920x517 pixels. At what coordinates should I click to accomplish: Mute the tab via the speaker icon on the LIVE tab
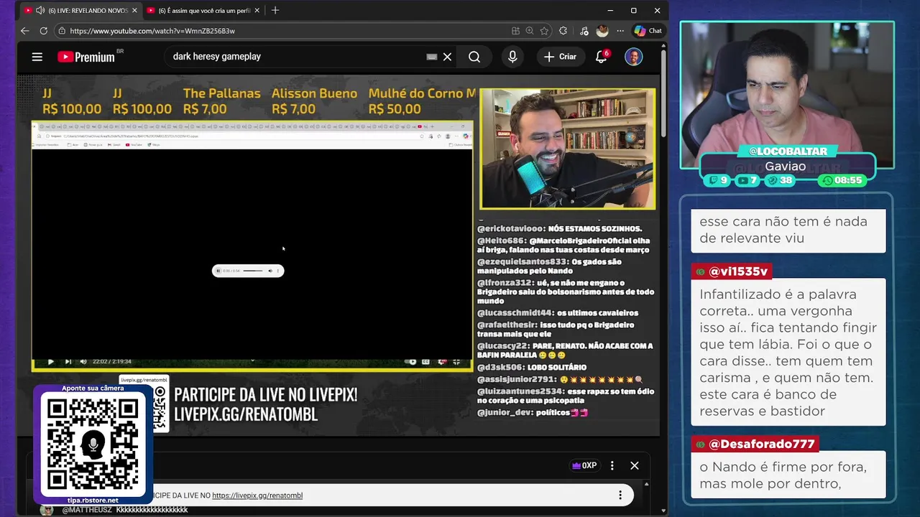point(40,10)
